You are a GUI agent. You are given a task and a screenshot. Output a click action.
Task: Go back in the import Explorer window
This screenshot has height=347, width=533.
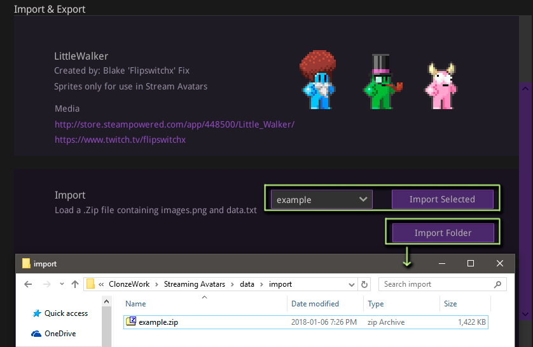[x=28, y=284]
